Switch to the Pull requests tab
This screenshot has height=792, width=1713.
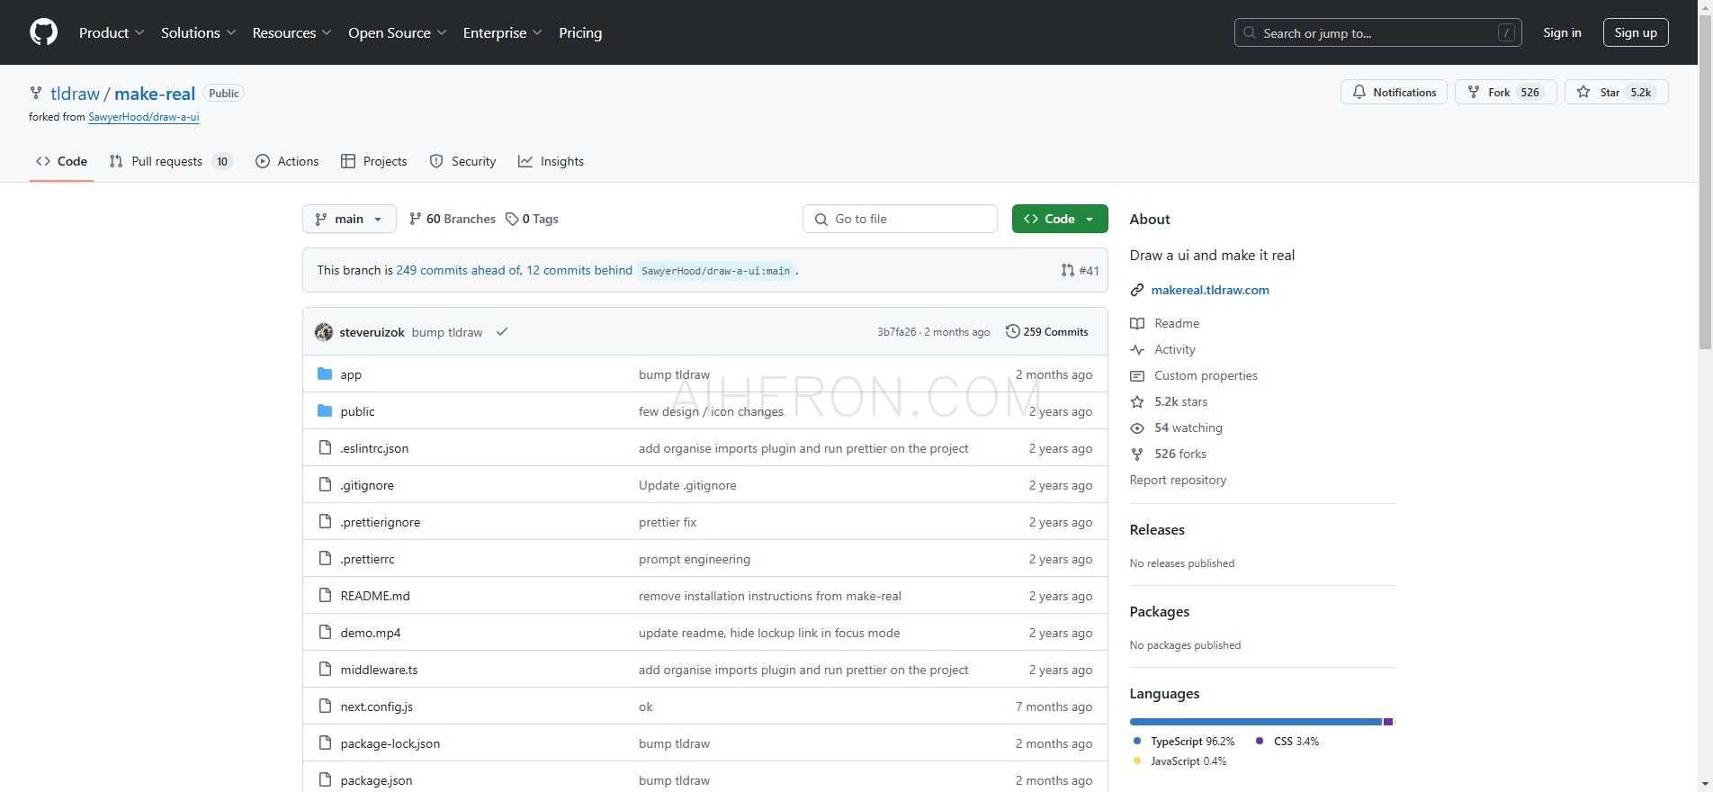[x=171, y=161]
